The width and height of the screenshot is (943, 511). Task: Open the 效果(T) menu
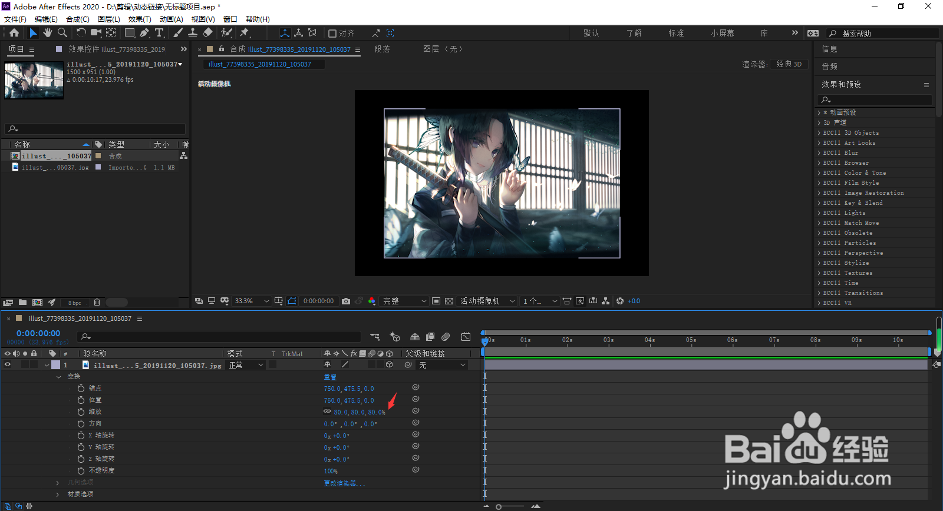pyautogui.click(x=140, y=19)
